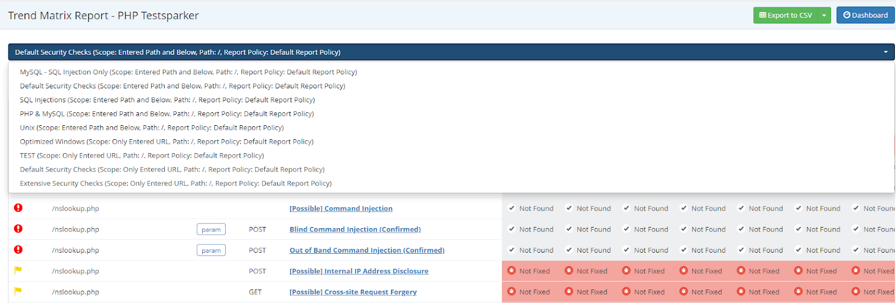The width and height of the screenshot is (896, 303).
Task: Open Blind Command Injection (Confirmed) link
Action: pos(355,229)
